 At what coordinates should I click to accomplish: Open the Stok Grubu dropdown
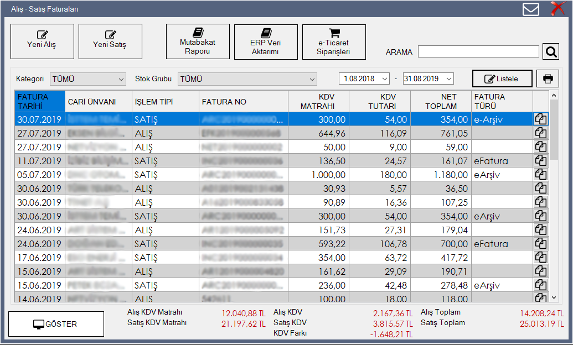coord(247,79)
